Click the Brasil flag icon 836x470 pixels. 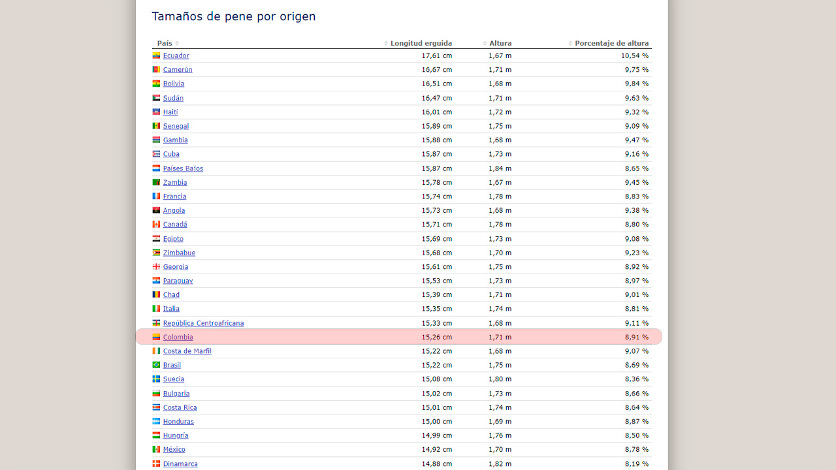(156, 365)
